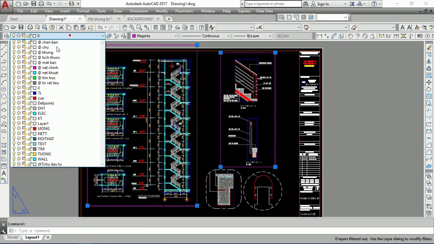This screenshot has height=244, width=434.
Task: Toggle freeze sun icon for TUONG layer
Action: tap(19, 154)
